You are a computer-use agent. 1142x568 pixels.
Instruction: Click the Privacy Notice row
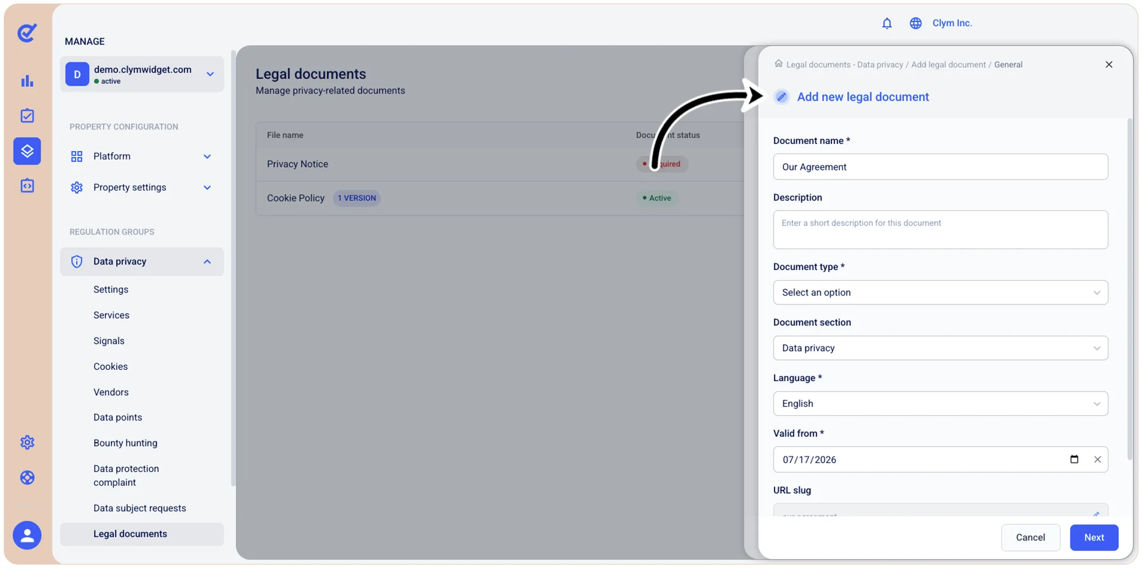tap(500, 164)
